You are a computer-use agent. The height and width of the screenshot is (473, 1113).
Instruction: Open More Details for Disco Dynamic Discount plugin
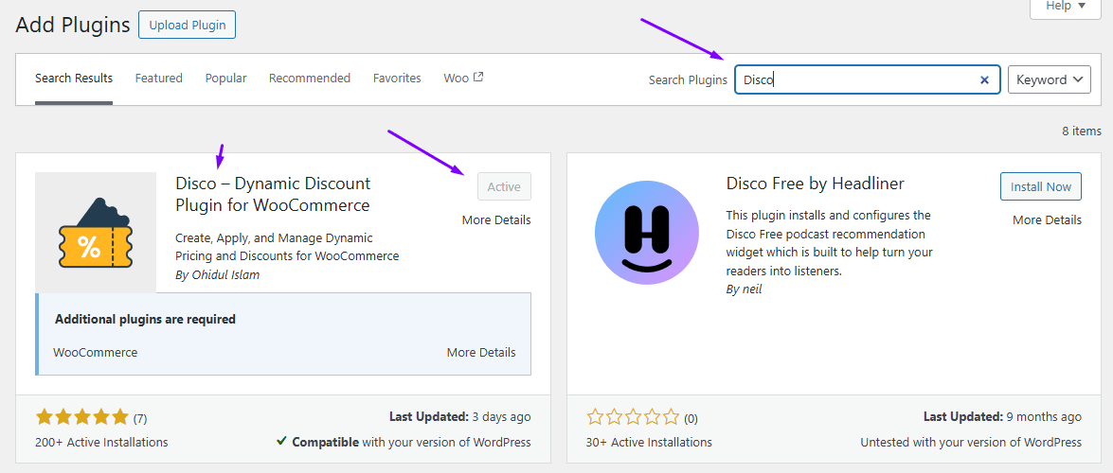496,219
